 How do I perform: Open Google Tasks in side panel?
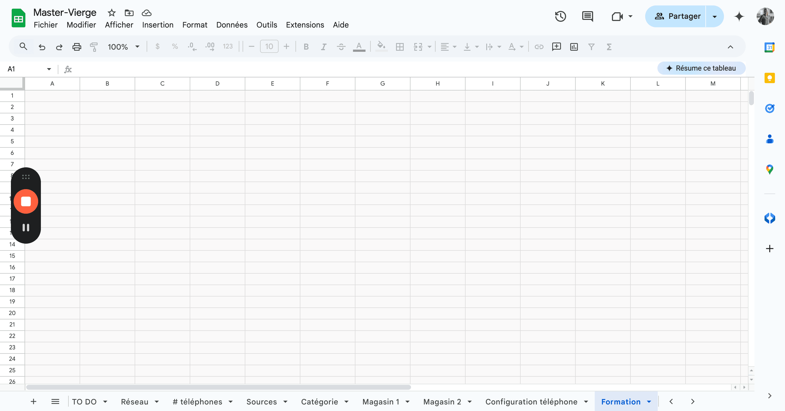(769, 108)
